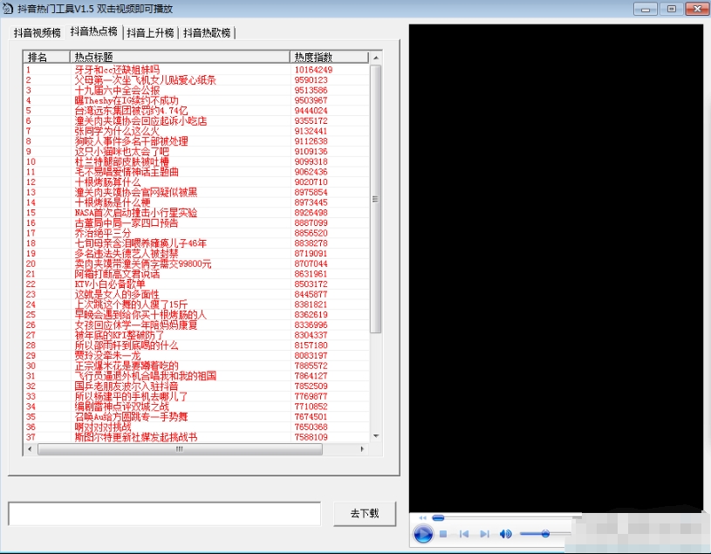This screenshot has width=711, height=554.
Task: Click rank number 18 cell
Action: [x=31, y=243]
